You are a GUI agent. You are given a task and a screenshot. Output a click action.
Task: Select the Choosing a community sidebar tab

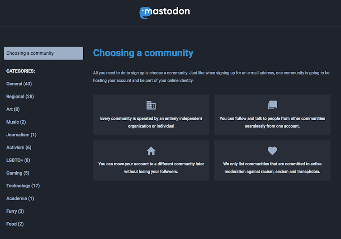tap(43, 53)
